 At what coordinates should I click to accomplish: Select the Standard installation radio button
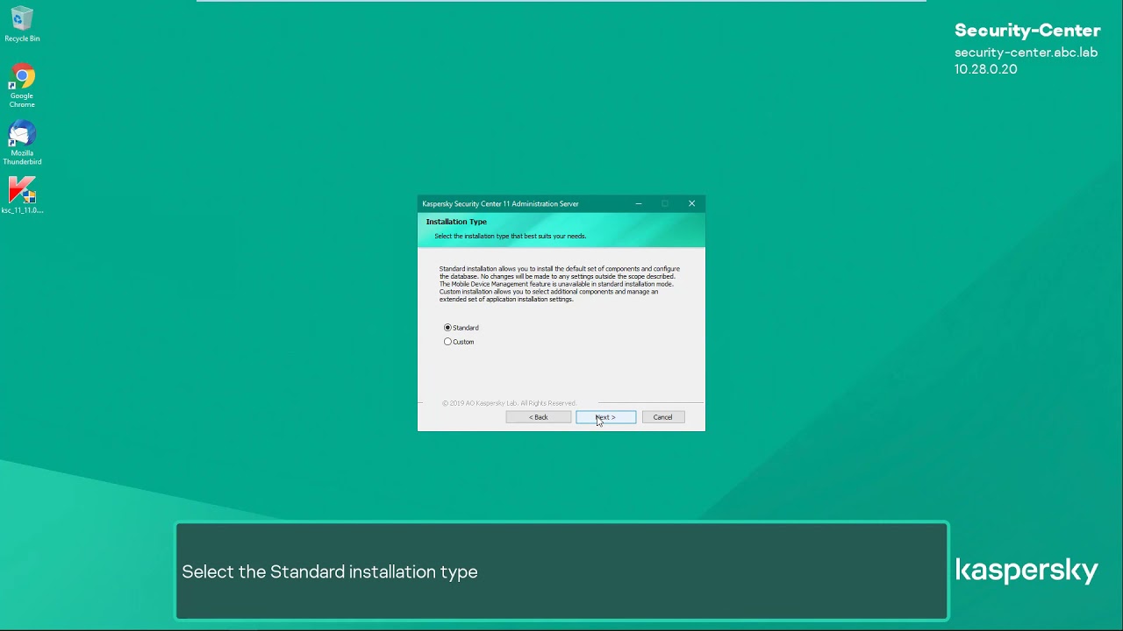(447, 328)
